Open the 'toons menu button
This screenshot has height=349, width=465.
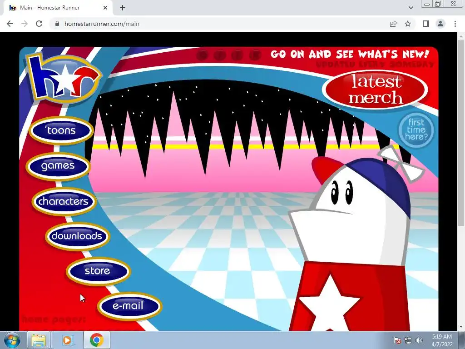pos(61,130)
